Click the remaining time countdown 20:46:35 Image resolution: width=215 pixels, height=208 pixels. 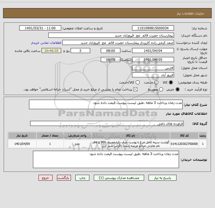[x=51, y=51]
